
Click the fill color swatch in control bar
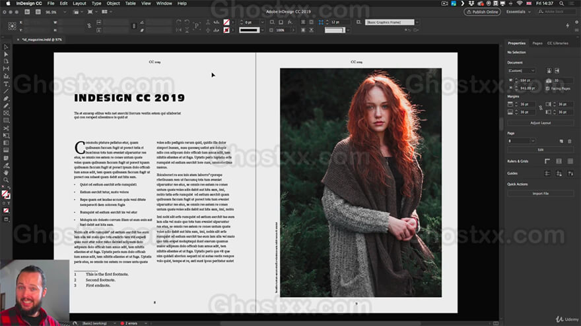(x=226, y=22)
